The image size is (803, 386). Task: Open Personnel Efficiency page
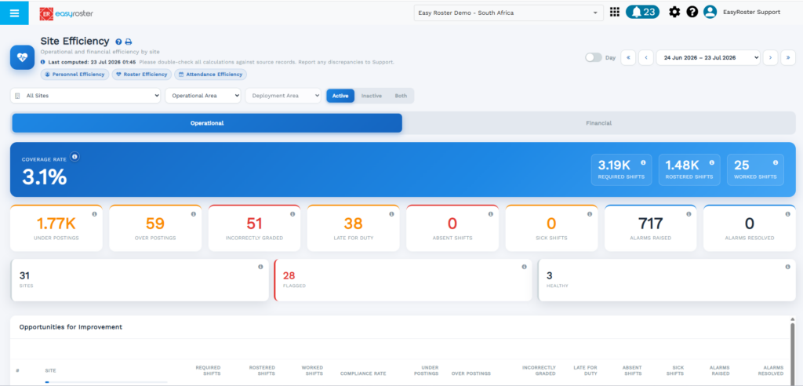[x=74, y=75]
